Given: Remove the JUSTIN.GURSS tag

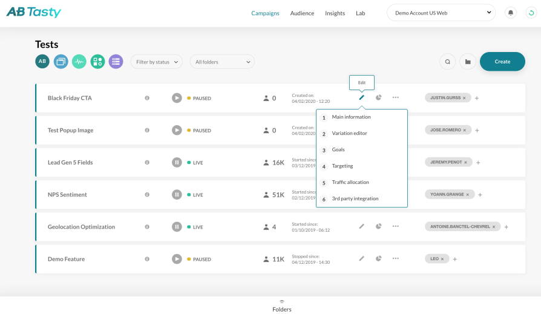Looking at the screenshot, I should (464, 98).
